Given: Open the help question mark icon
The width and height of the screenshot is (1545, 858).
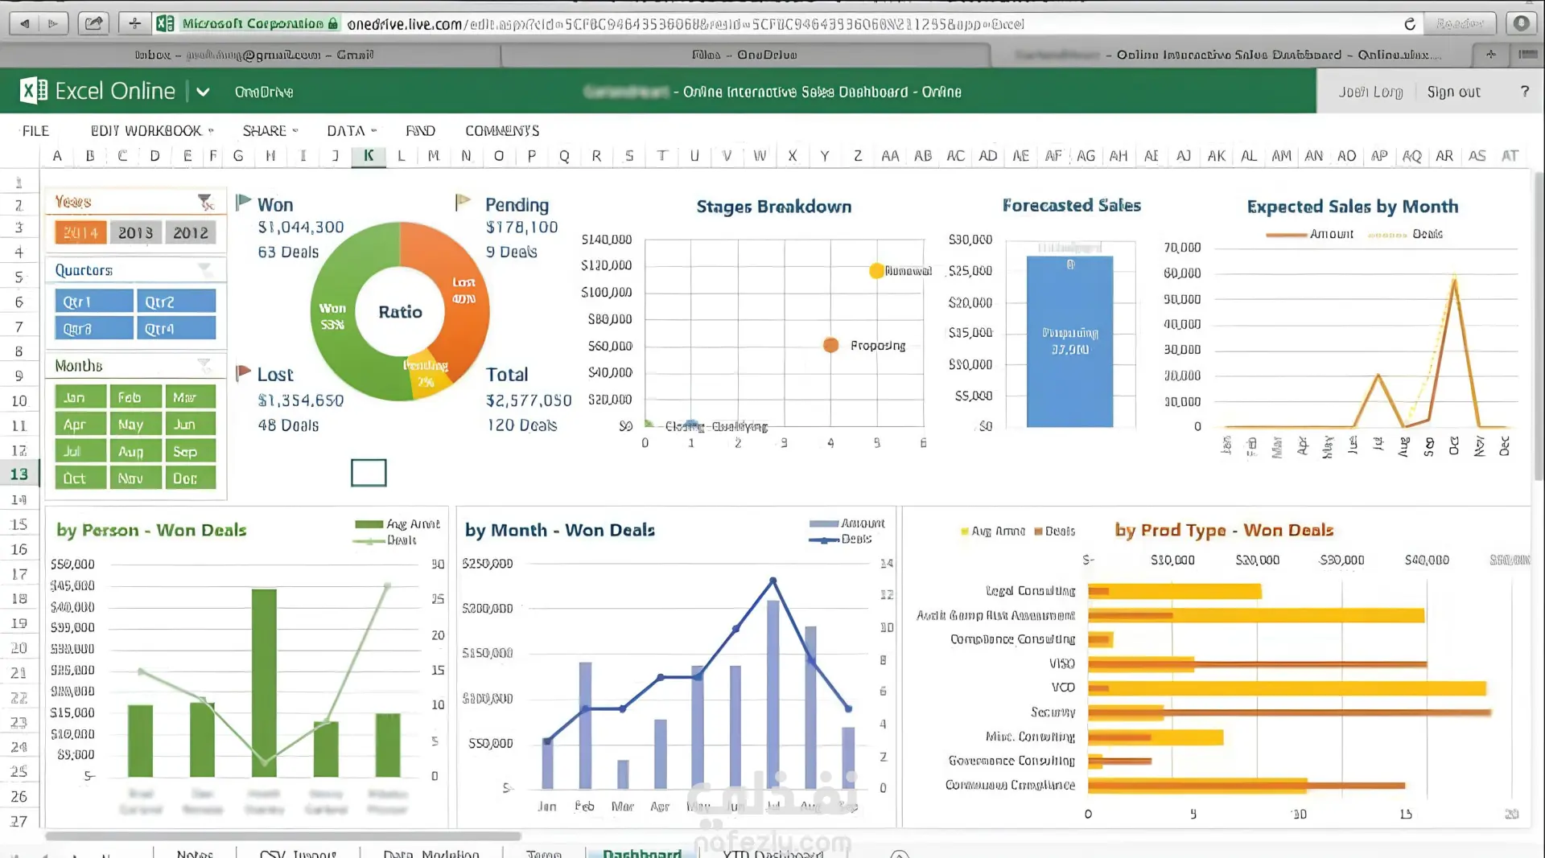Looking at the screenshot, I should pyautogui.click(x=1524, y=92).
